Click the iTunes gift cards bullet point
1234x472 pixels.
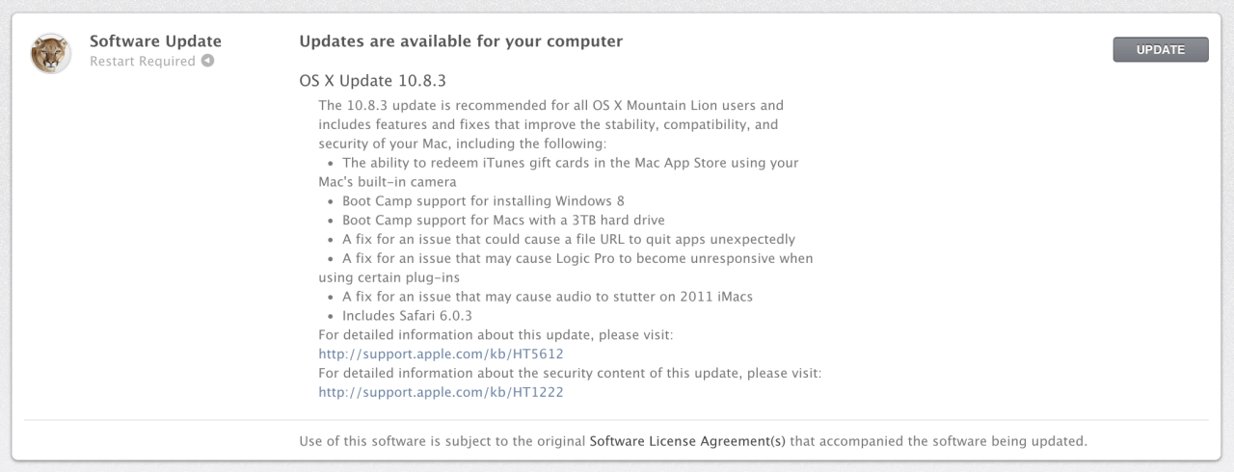click(570, 163)
